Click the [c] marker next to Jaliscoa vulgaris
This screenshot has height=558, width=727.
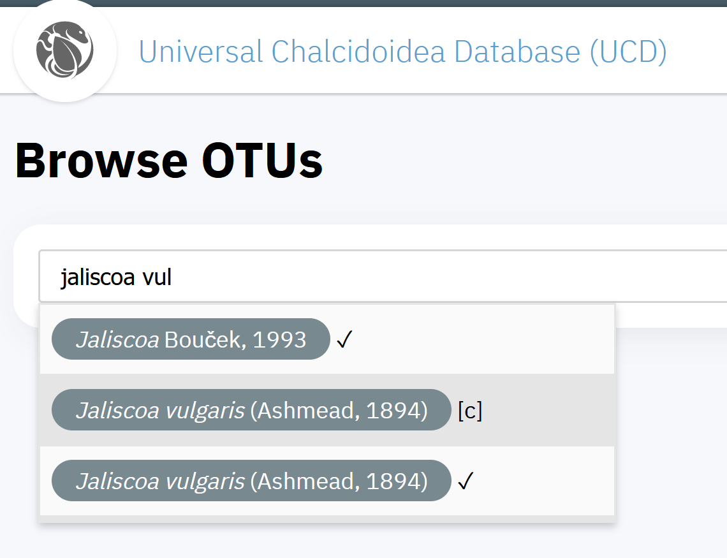click(470, 411)
